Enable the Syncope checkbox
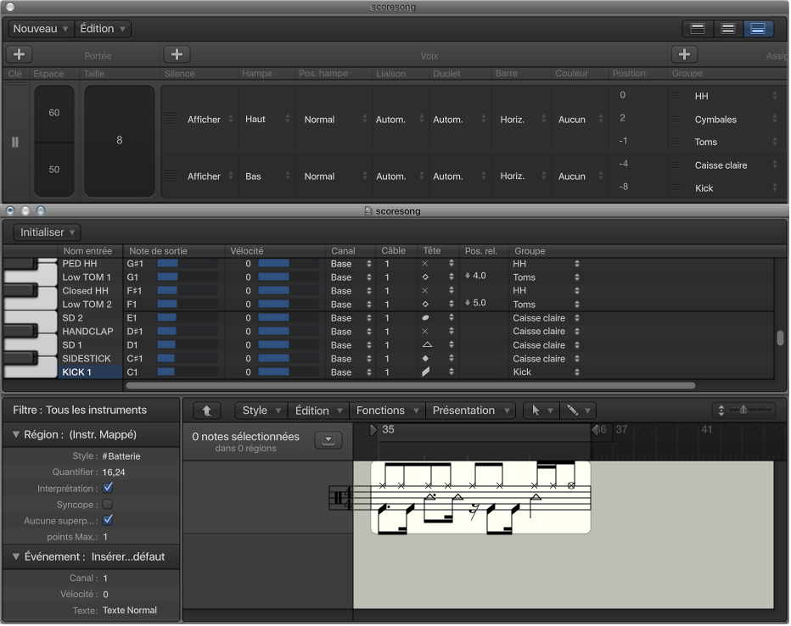The height and width of the screenshot is (626, 791). [108, 505]
